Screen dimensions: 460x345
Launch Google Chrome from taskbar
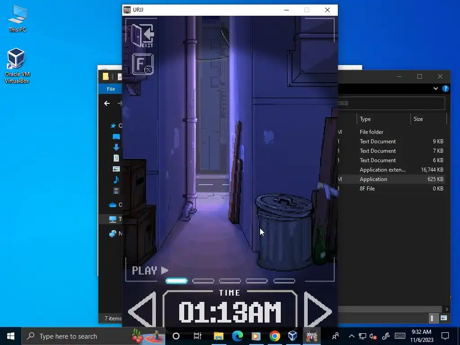click(x=274, y=336)
